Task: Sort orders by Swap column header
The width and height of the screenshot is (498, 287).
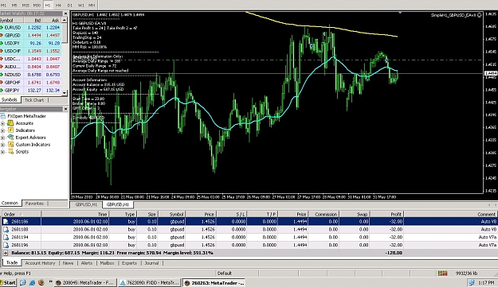Action: pos(355,215)
